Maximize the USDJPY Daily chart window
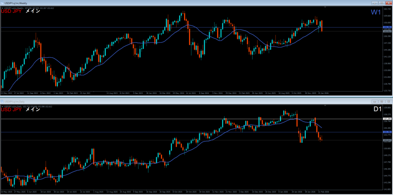This screenshot has height=195, width=393. 381,102
